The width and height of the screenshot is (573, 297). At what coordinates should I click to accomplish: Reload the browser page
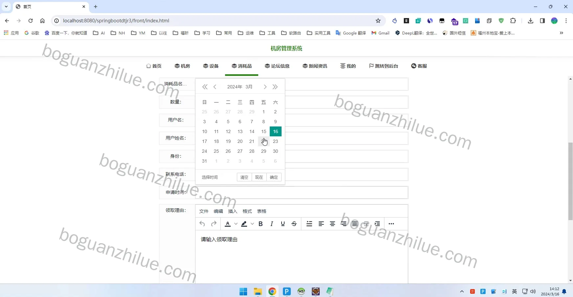pyautogui.click(x=31, y=21)
